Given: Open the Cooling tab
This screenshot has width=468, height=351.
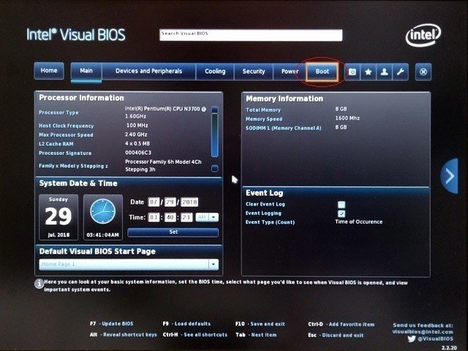Looking at the screenshot, I should 215,72.
